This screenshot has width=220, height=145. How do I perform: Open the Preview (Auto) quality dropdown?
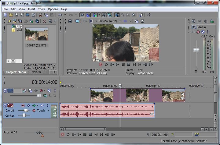coord(120,21)
